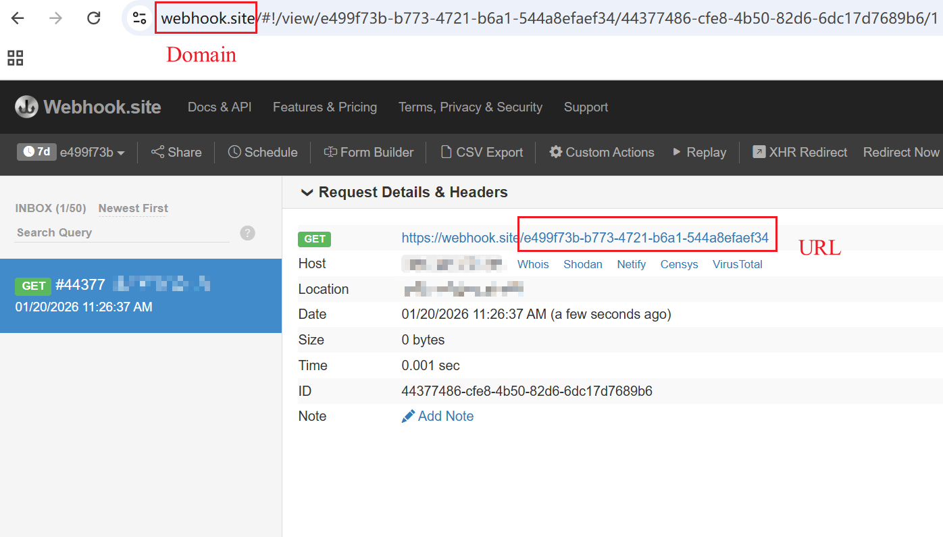The height and width of the screenshot is (537, 943).
Task: Click the Add Note pencil icon
Action: (x=408, y=416)
